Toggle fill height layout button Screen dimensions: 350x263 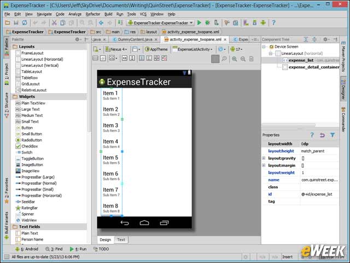click(132, 59)
